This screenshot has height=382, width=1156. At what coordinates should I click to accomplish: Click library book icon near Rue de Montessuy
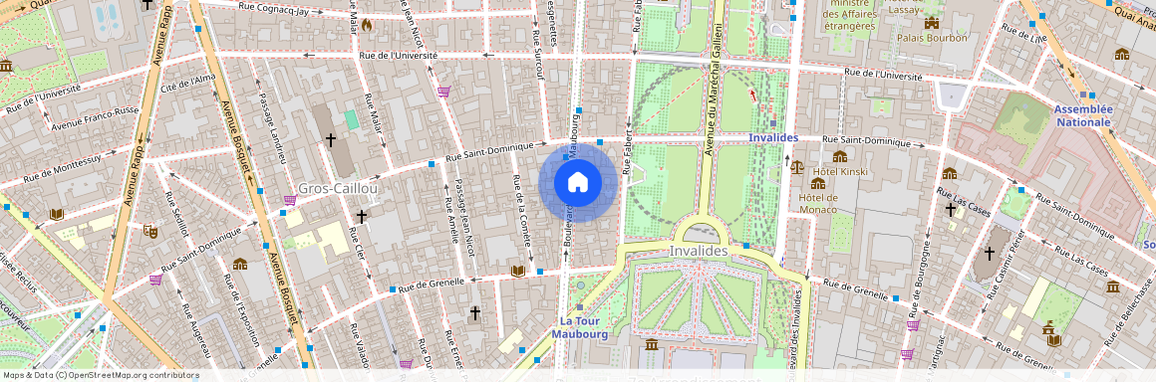[56, 214]
